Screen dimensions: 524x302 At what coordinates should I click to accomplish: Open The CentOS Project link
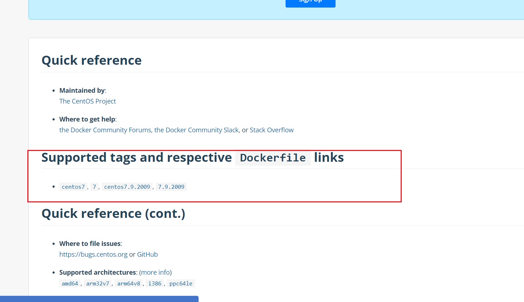tap(87, 101)
